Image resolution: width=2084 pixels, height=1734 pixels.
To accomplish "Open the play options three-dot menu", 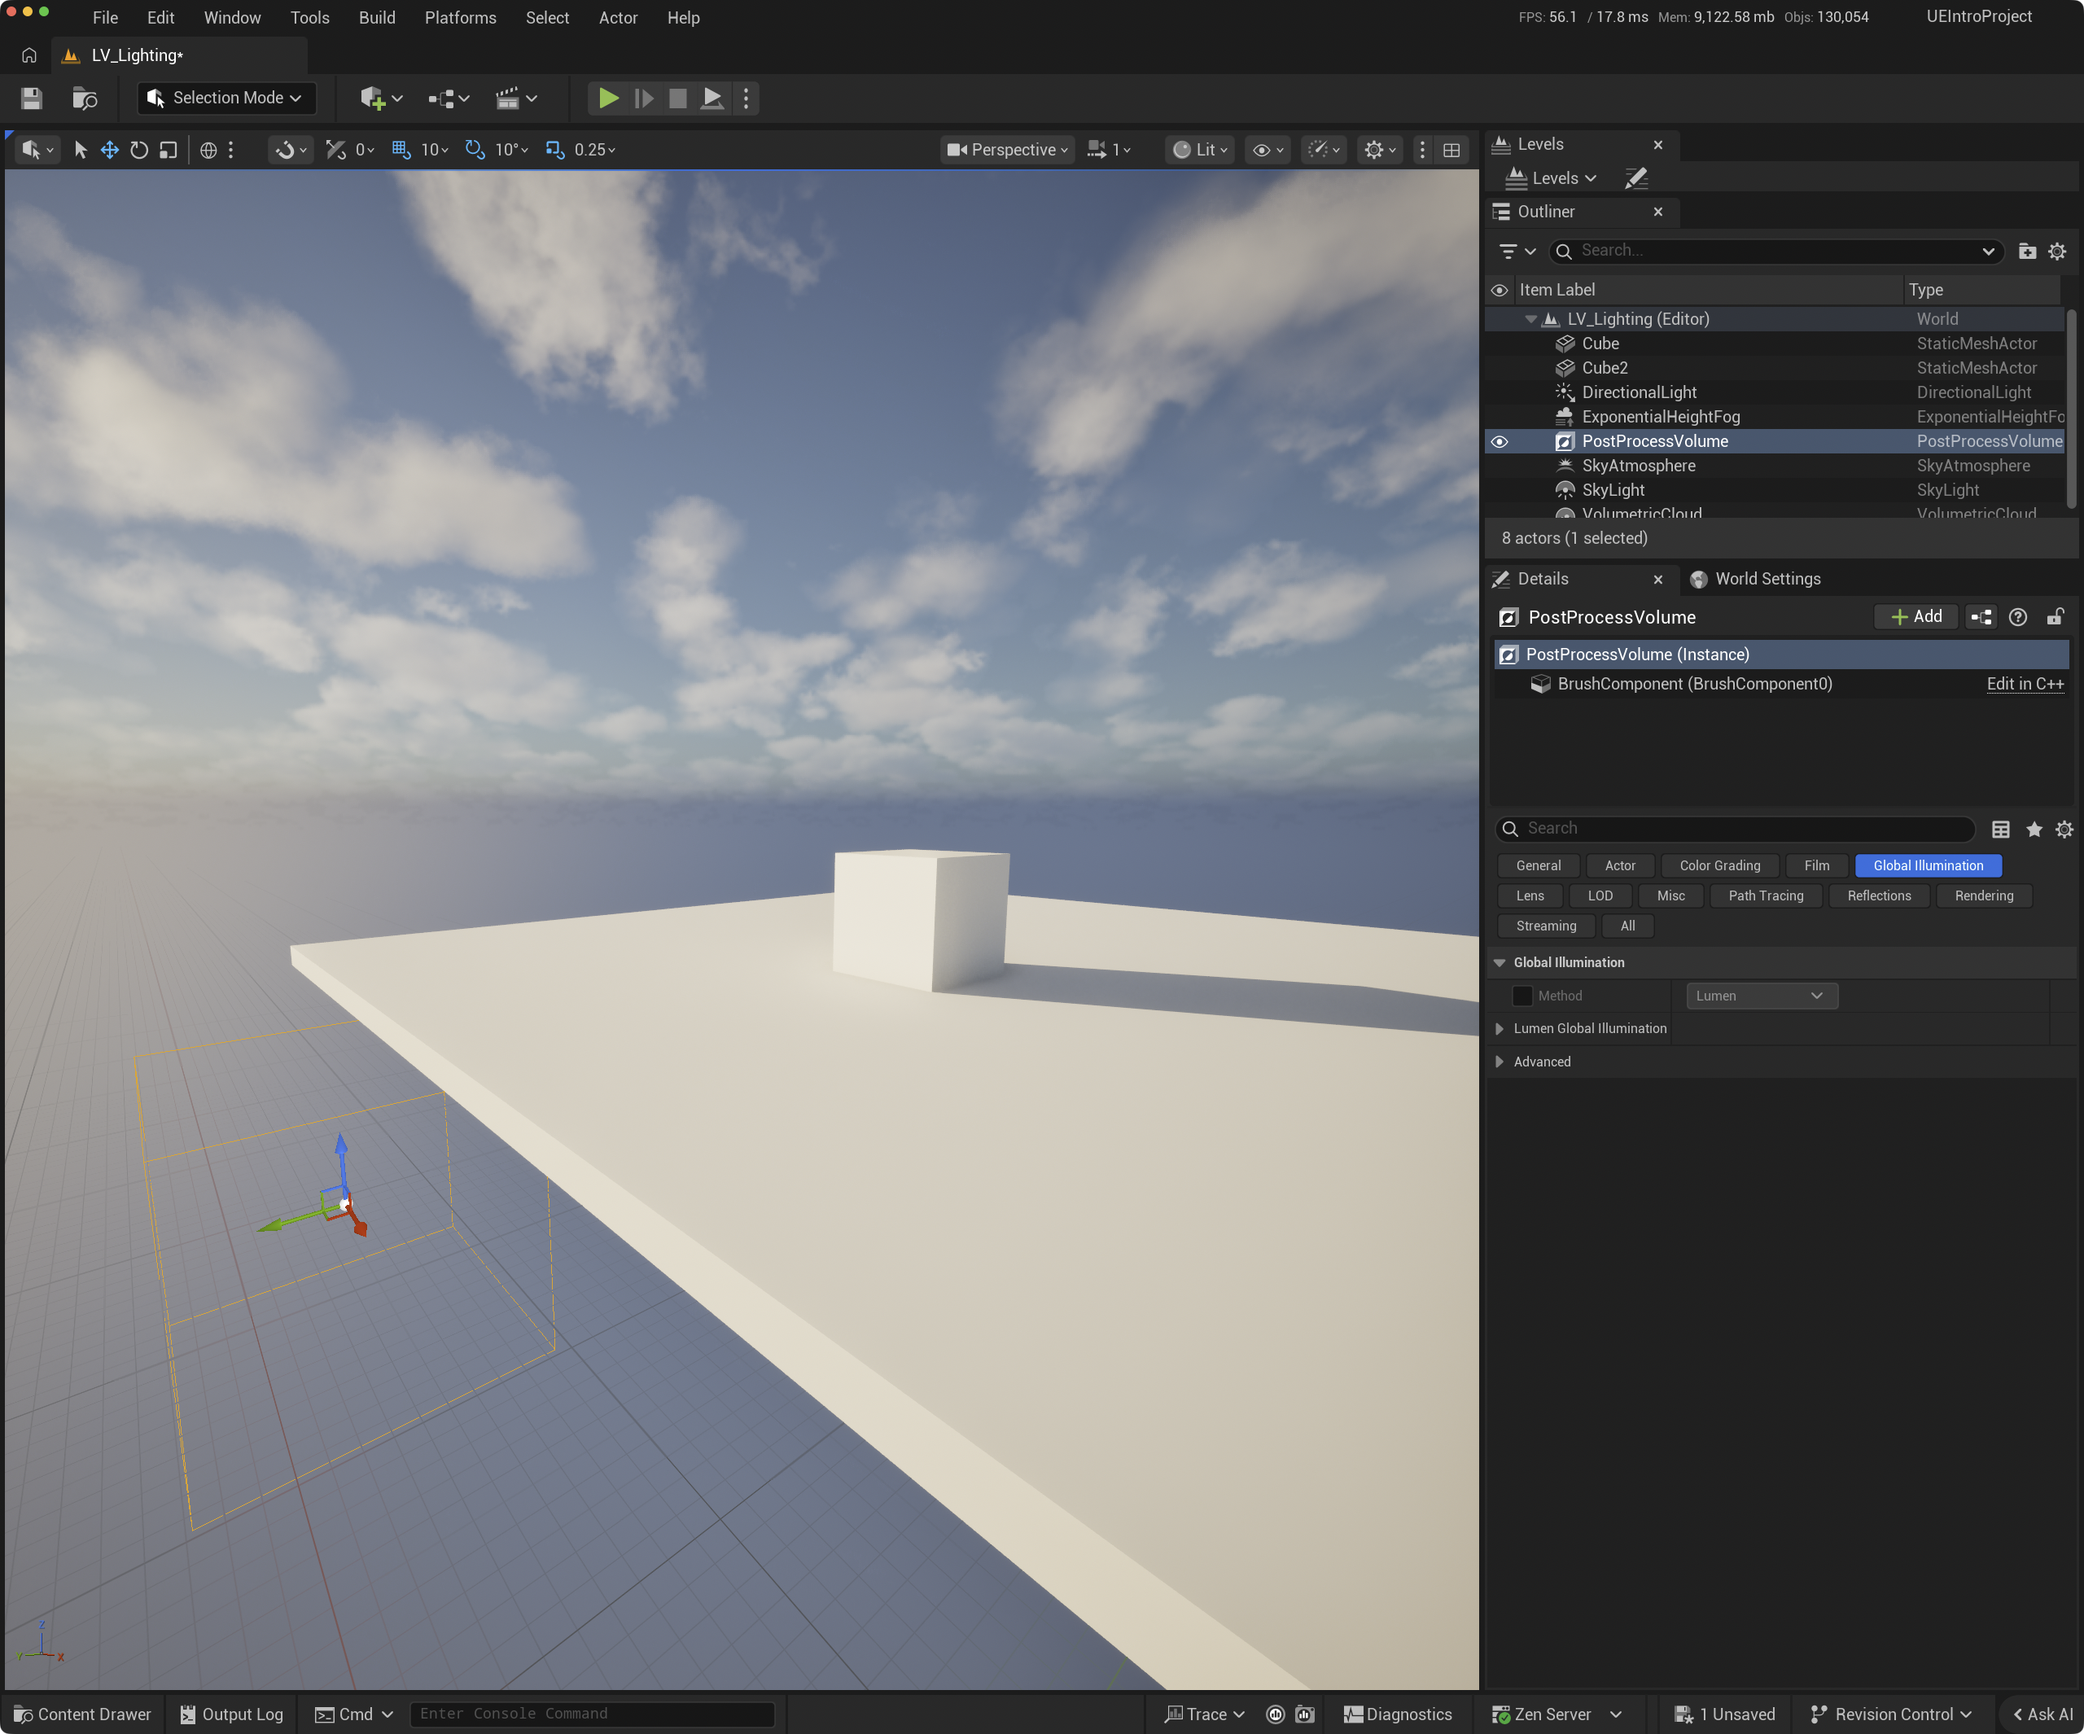I will click(x=746, y=99).
